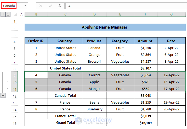Open the Name Box dropdown arrow
The image size is (187, 129).
(x=25, y=6)
